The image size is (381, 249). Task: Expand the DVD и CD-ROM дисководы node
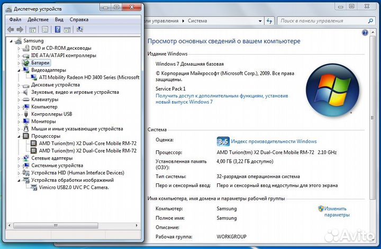pos(19,48)
